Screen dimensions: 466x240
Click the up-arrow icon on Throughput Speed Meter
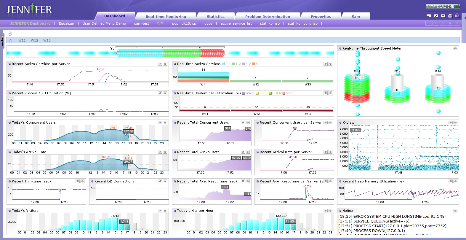pyautogui.click(x=455, y=48)
